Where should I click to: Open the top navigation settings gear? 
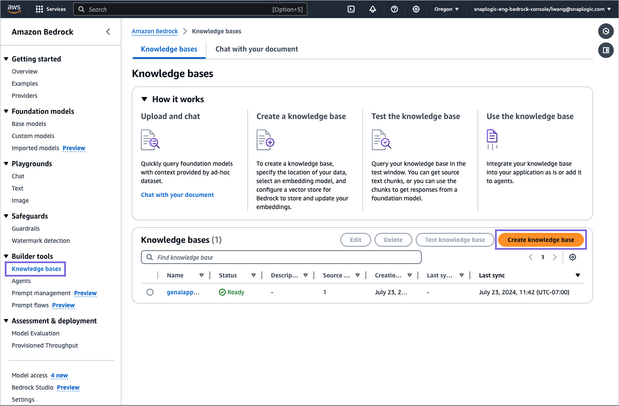[416, 9]
